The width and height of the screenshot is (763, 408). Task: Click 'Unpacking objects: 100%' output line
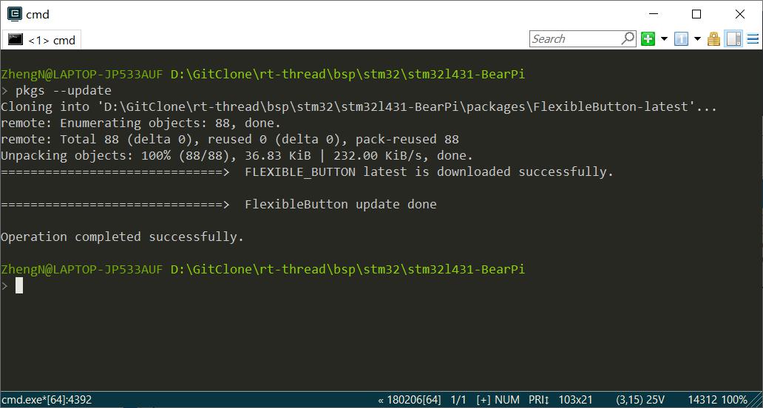(237, 156)
